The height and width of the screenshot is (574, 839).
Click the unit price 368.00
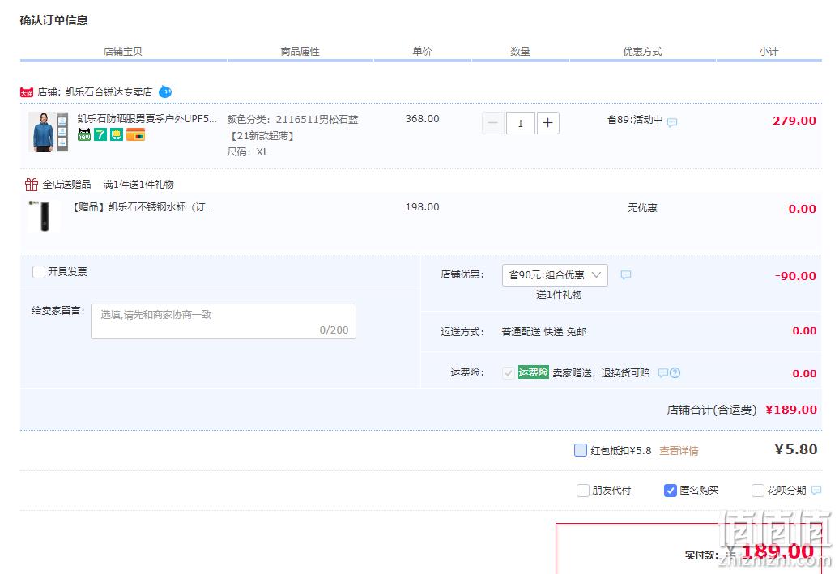422,119
